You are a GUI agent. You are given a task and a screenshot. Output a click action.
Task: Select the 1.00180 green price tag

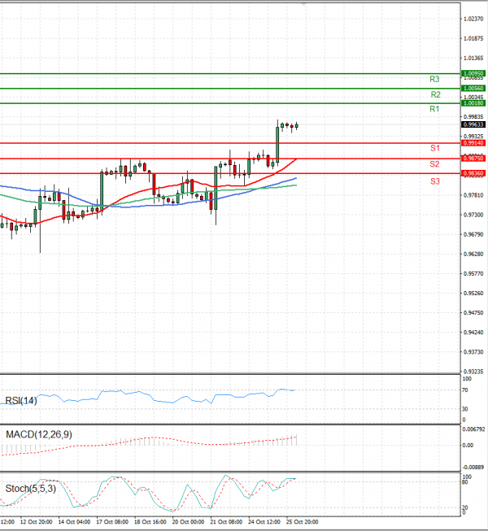click(473, 103)
